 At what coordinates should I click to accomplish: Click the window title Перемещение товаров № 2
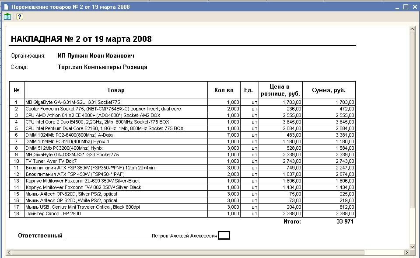(x=70, y=7)
